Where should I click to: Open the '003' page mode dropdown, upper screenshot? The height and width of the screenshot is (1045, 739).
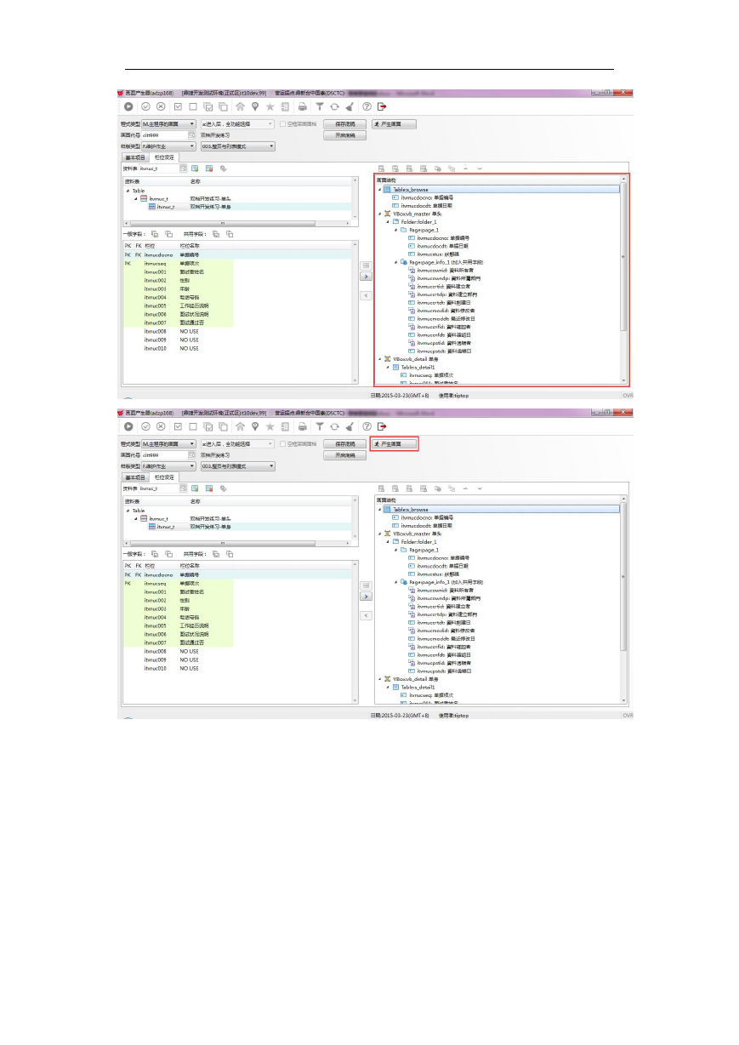[238, 146]
